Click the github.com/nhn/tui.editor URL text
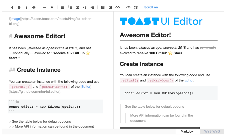 (x=35, y=92)
